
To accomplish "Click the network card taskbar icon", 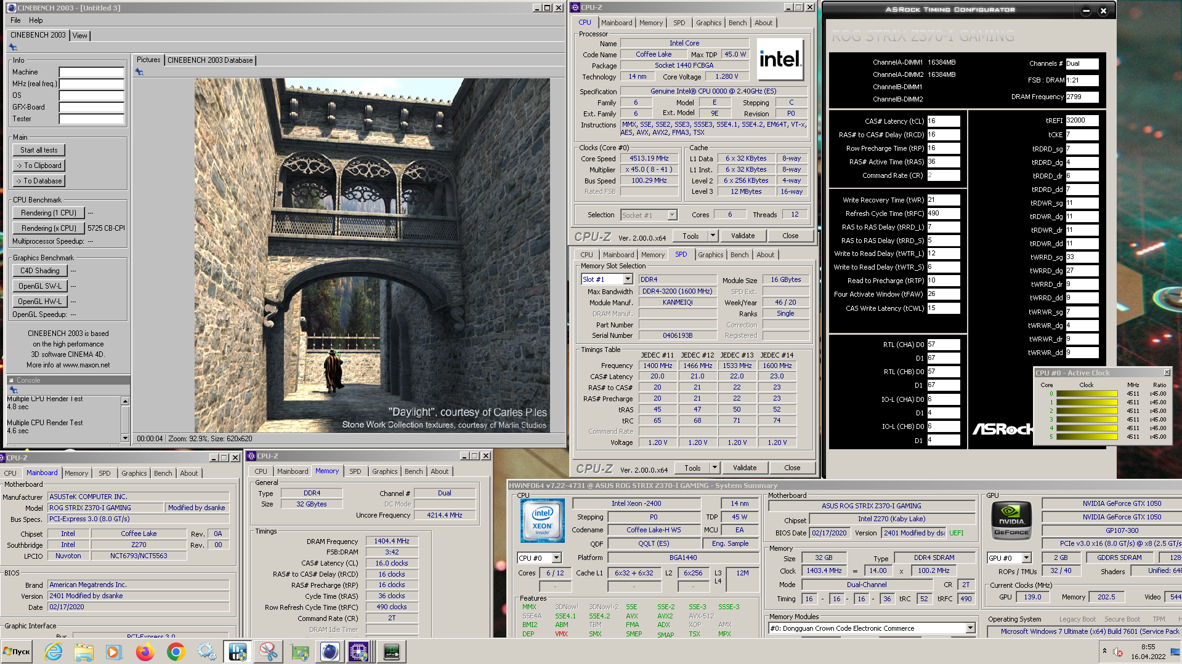I will [x=299, y=652].
